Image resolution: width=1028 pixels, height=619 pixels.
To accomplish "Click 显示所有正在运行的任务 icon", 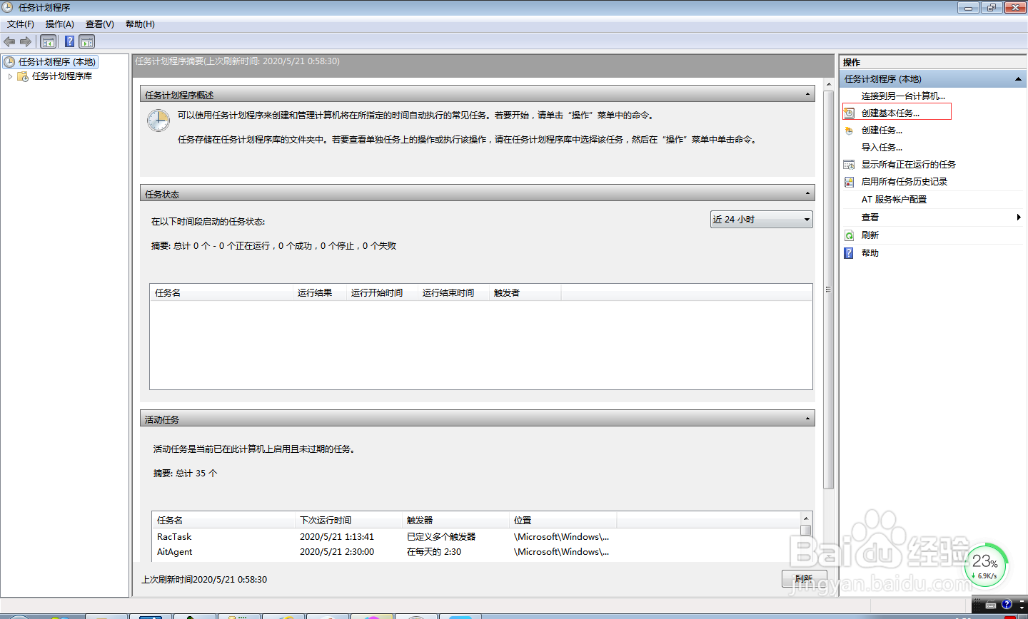I will pos(849,163).
